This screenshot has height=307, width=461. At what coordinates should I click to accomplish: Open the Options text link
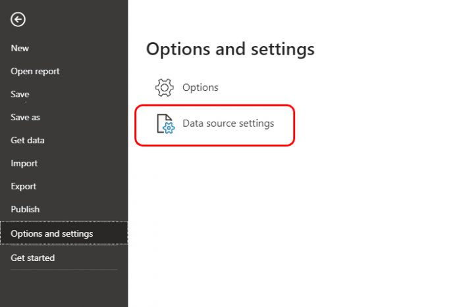click(x=200, y=87)
